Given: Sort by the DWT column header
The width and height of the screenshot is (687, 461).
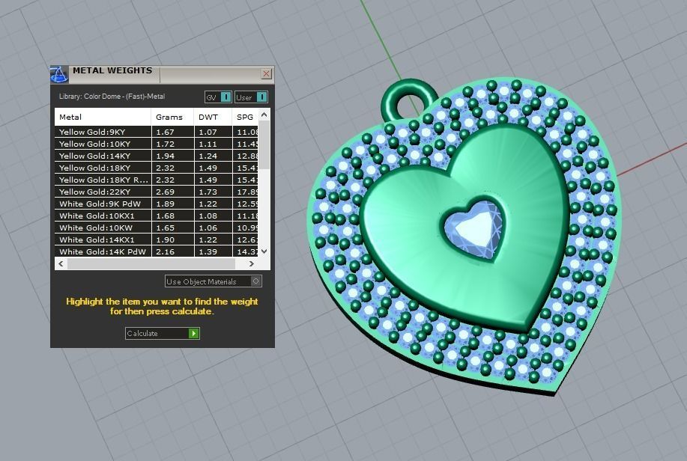Looking at the screenshot, I should [x=213, y=117].
